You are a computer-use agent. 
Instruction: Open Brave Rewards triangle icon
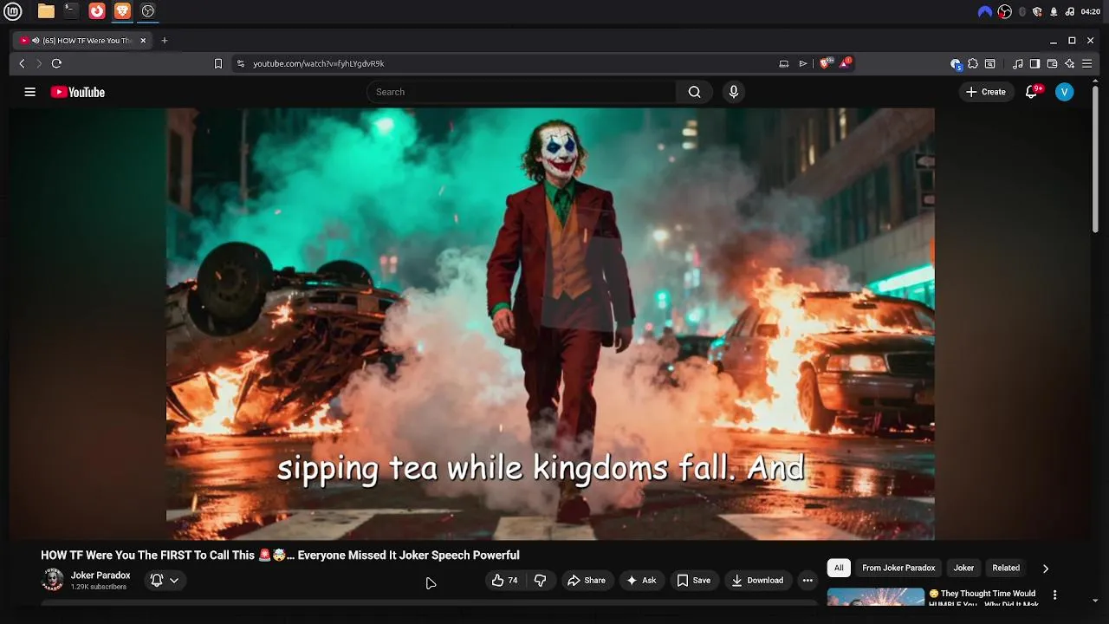coord(846,62)
